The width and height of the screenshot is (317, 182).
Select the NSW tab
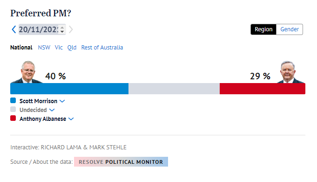pyautogui.click(x=44, y=48)
